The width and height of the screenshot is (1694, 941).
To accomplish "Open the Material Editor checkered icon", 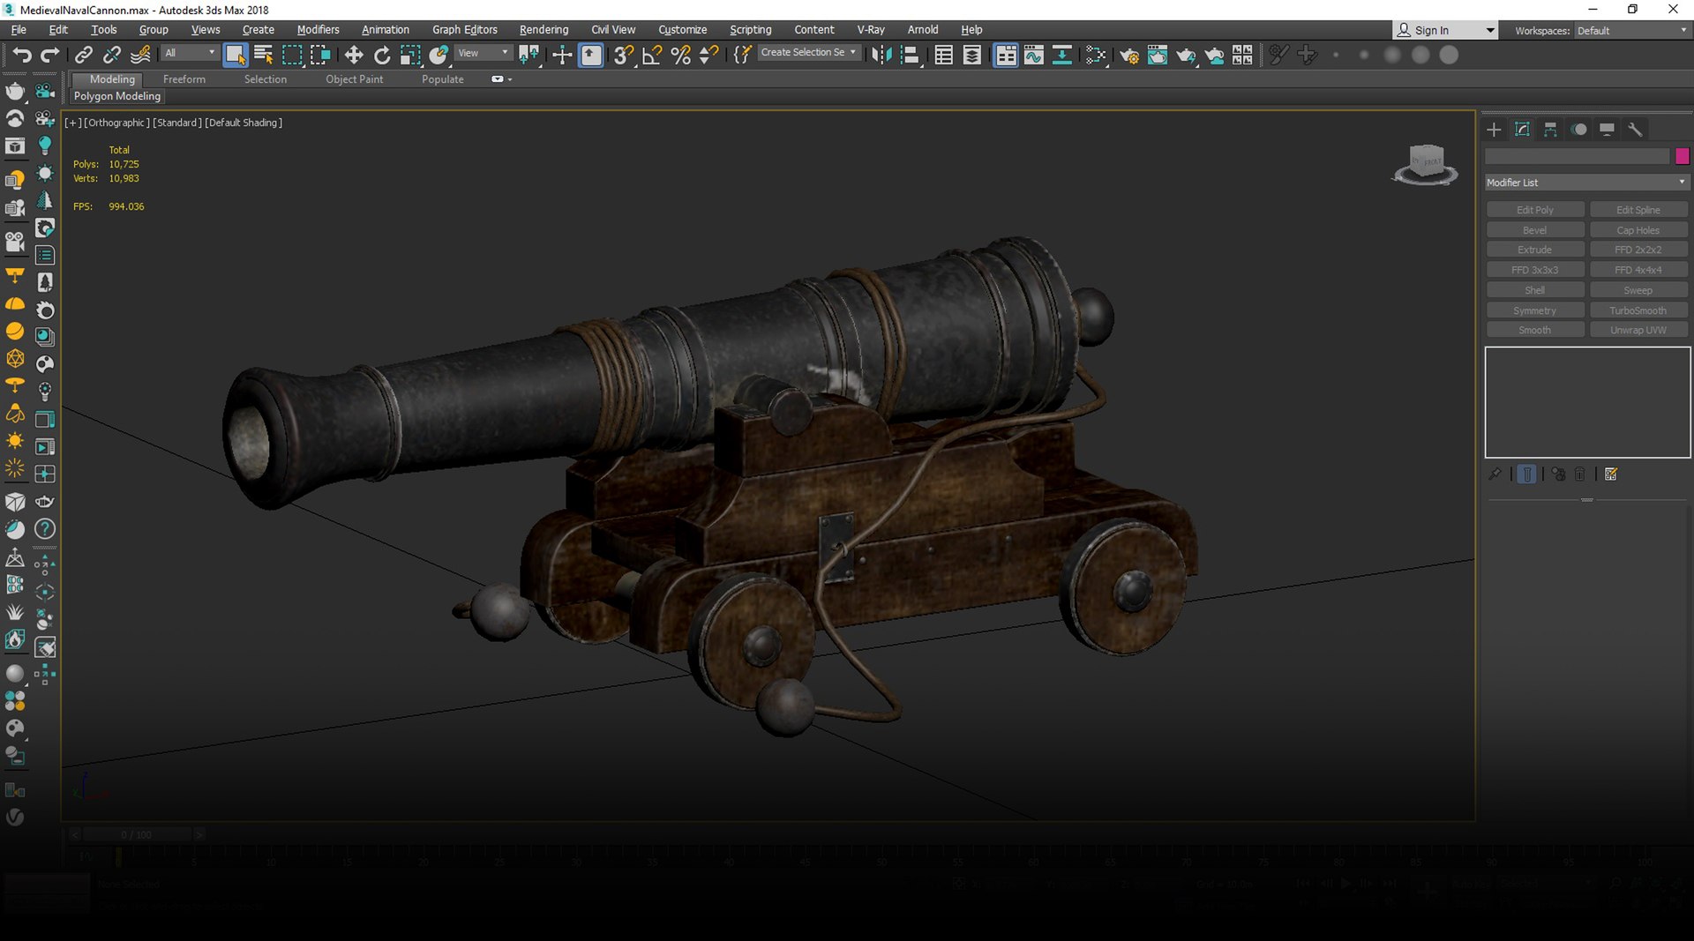I will tap(1096, 56).
